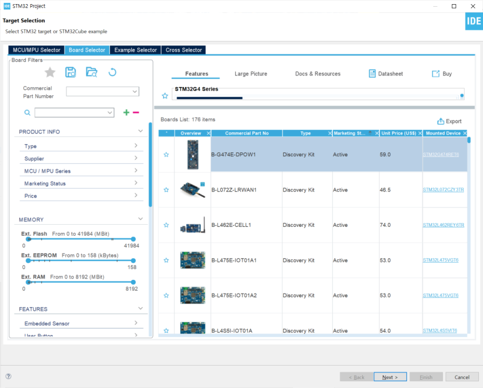Open the Features tab

pyautogui.click(x=197, y=74)
